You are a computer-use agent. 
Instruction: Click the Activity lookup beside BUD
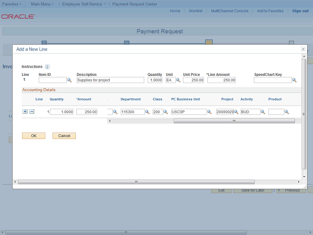pos(263,112)
